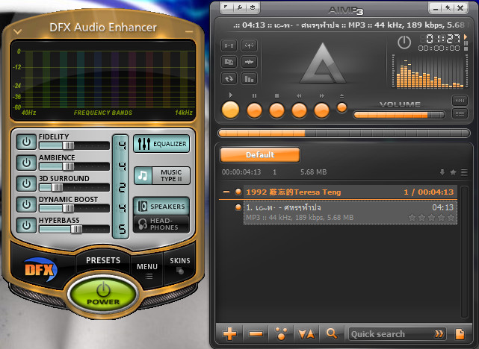Click the AIMP elapsed time display

click(443, 39)
